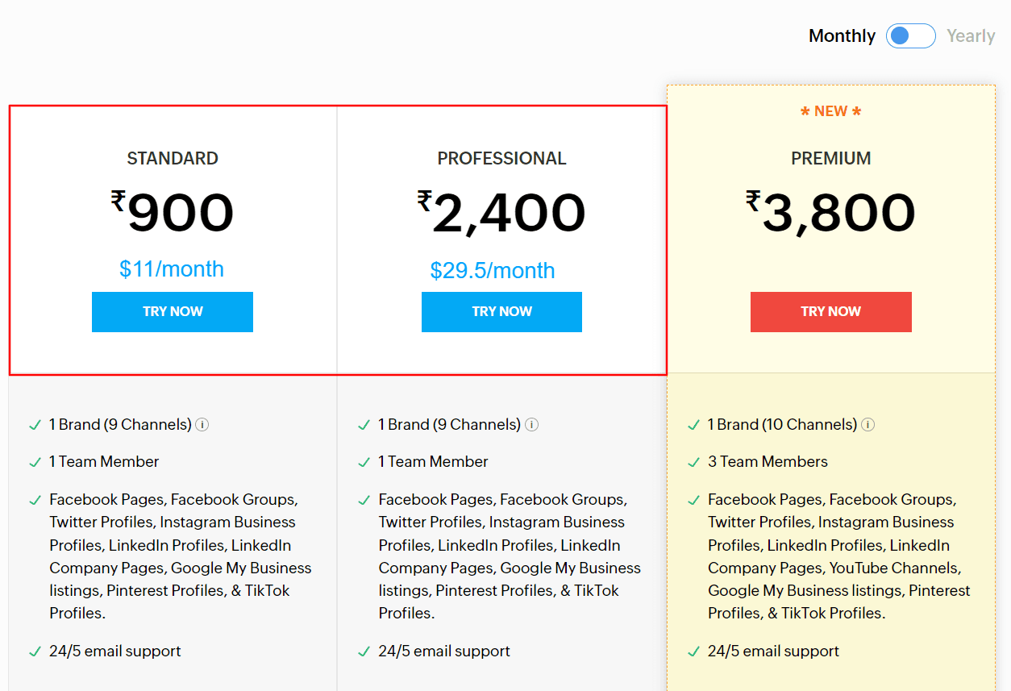Select the Monthly billing option label

point(842,36)
